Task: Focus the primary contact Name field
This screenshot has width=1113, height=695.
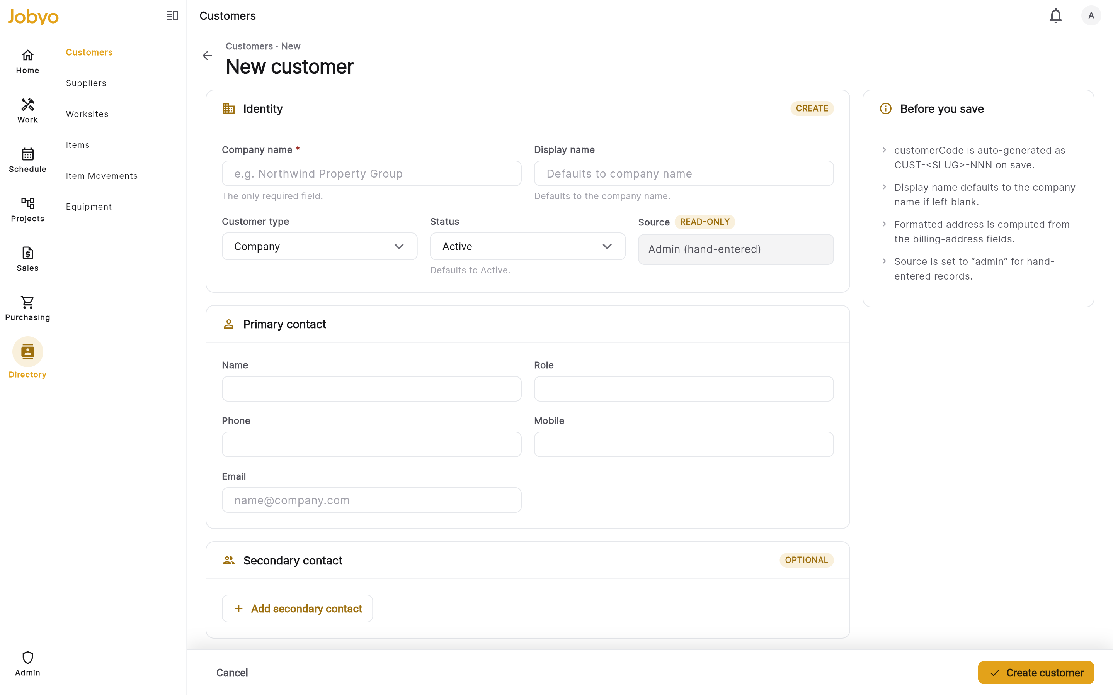Action: [x=372, y=389]
